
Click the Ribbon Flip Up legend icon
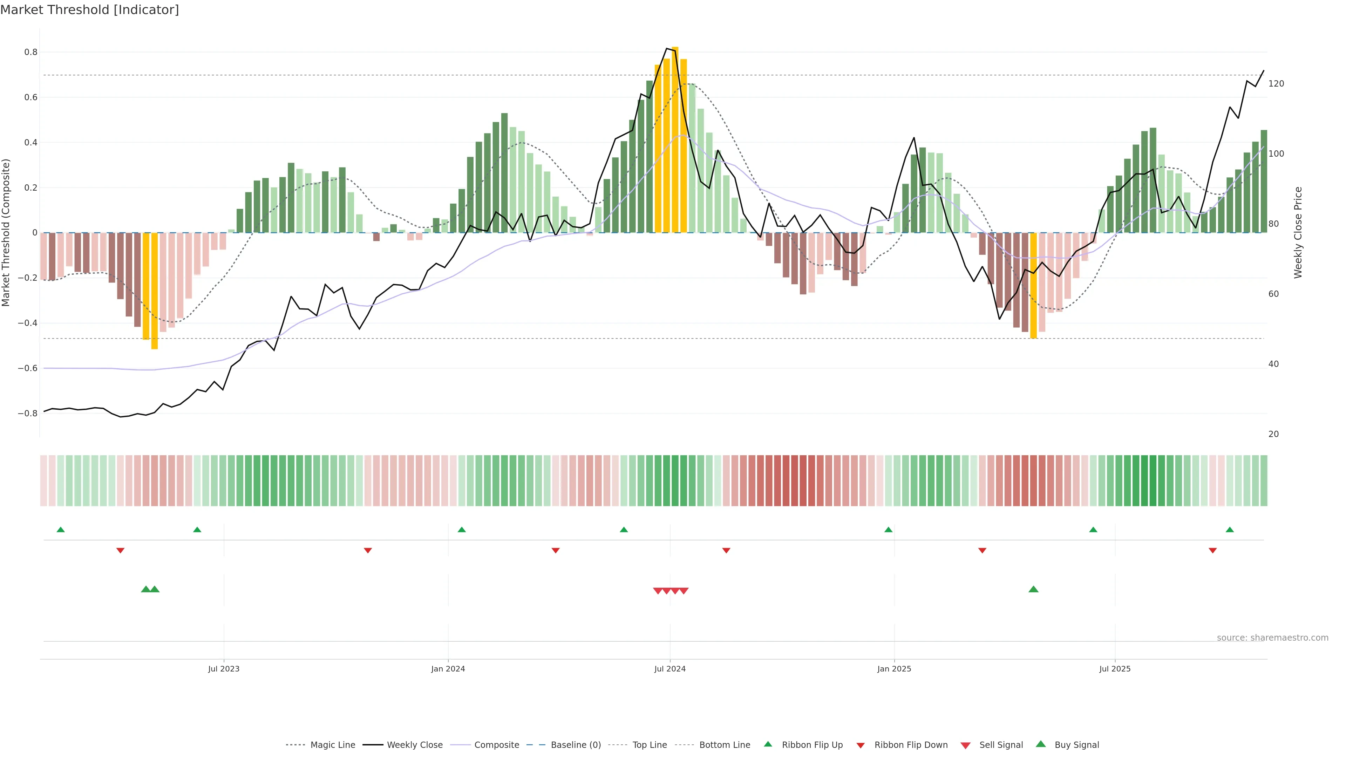tap(768, 744)
